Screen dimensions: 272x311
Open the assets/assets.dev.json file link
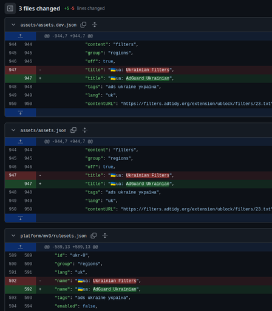tap(49, 25)
